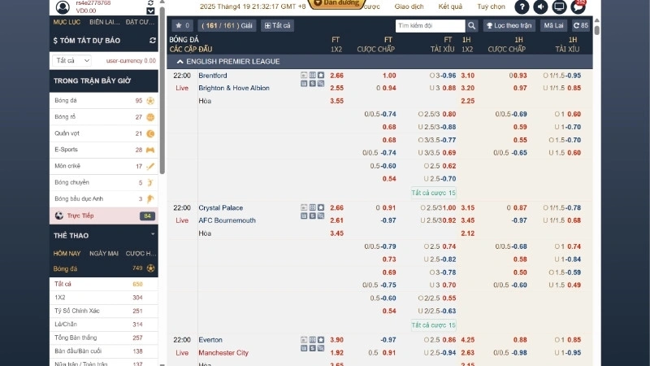This screenshot has width=650, height=366.
Task: Open the Tất cả filter dropdown
Action: pos(71,60)
